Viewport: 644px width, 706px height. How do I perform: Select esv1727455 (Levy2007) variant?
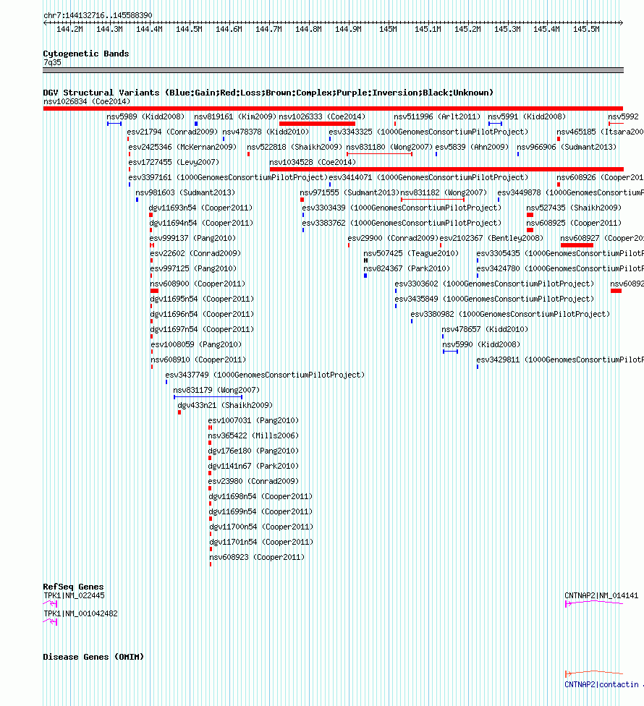tap(174, 162)
